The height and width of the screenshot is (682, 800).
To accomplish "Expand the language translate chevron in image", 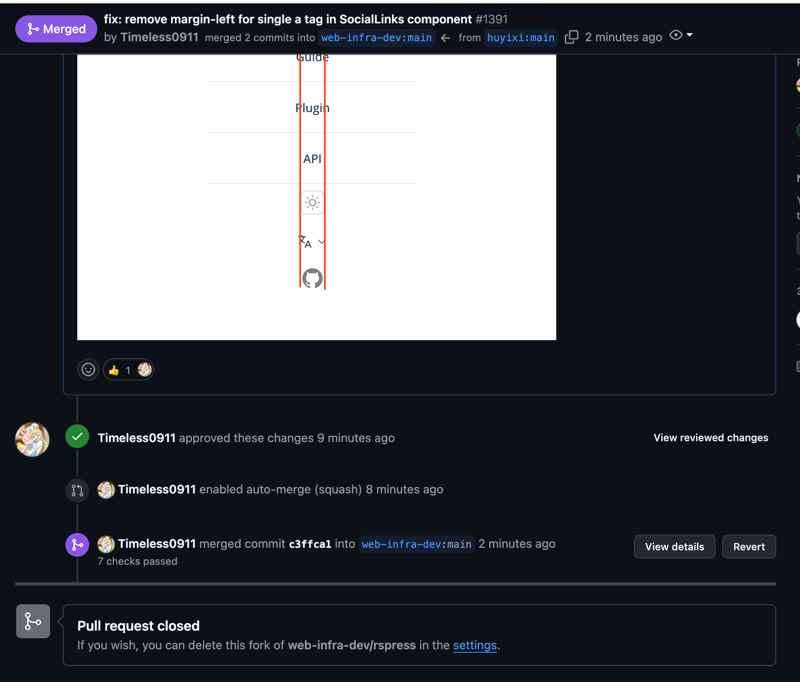I will [321, 242].
